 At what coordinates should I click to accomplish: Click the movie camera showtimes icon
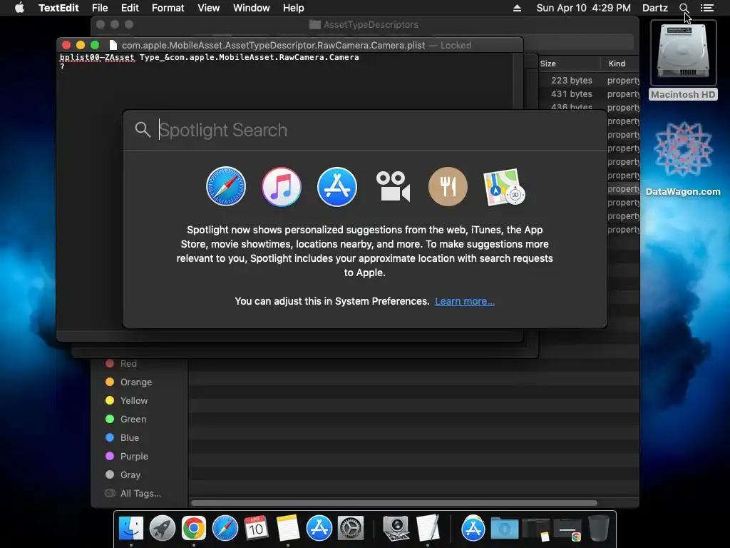(393, 186)
